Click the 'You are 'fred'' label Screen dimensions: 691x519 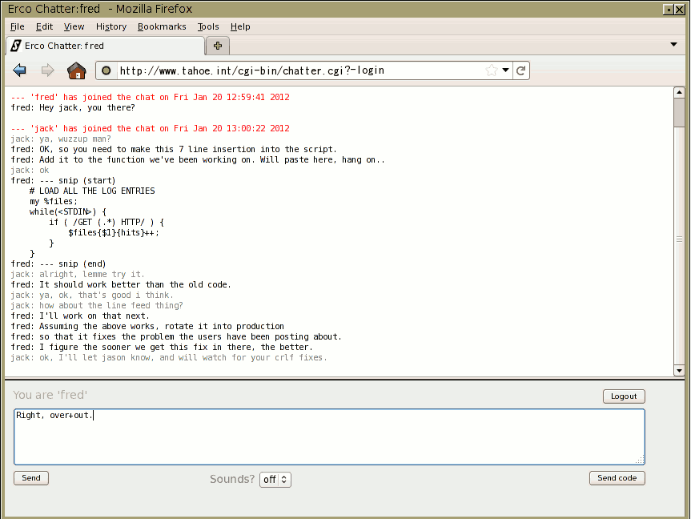(50, 395)
